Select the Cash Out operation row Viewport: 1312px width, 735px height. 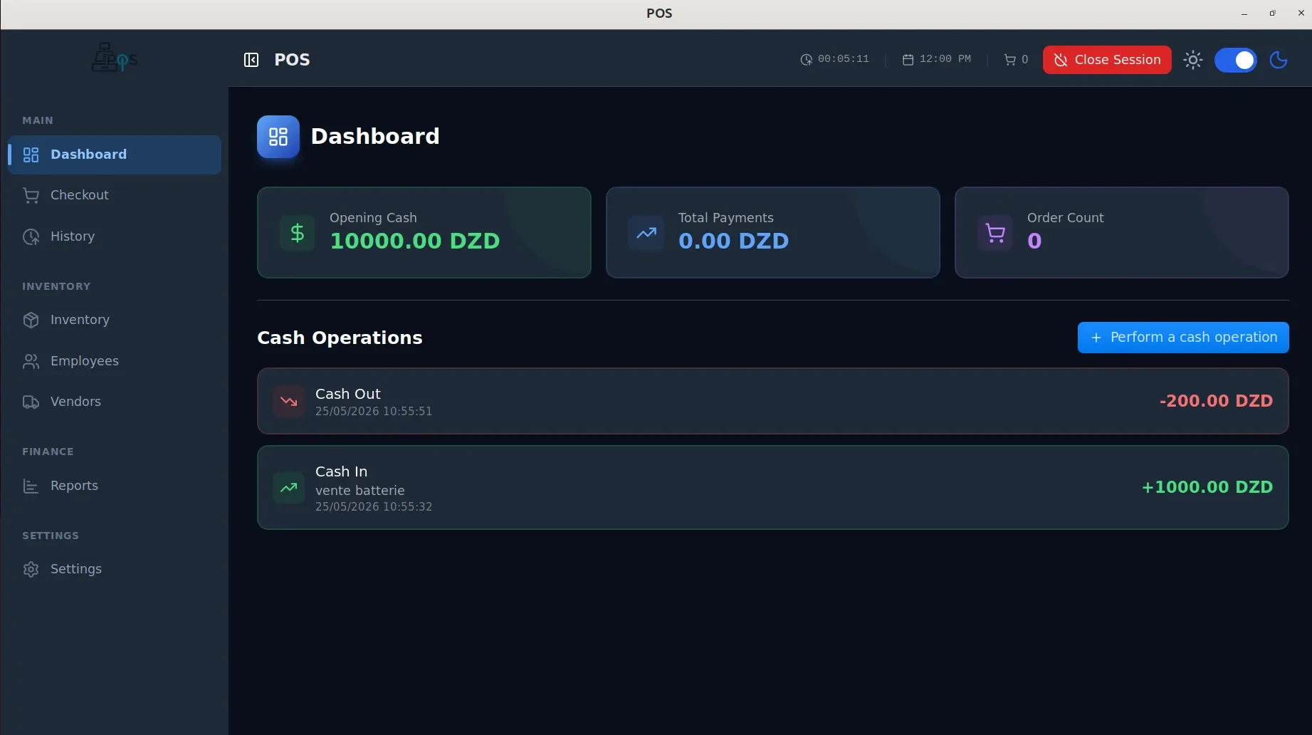point(772,401)
